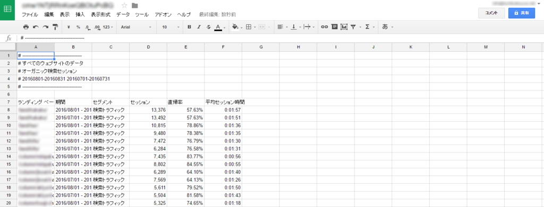544x207 pixels.
Task: Select row 7 header
Action: coord(8,102)
